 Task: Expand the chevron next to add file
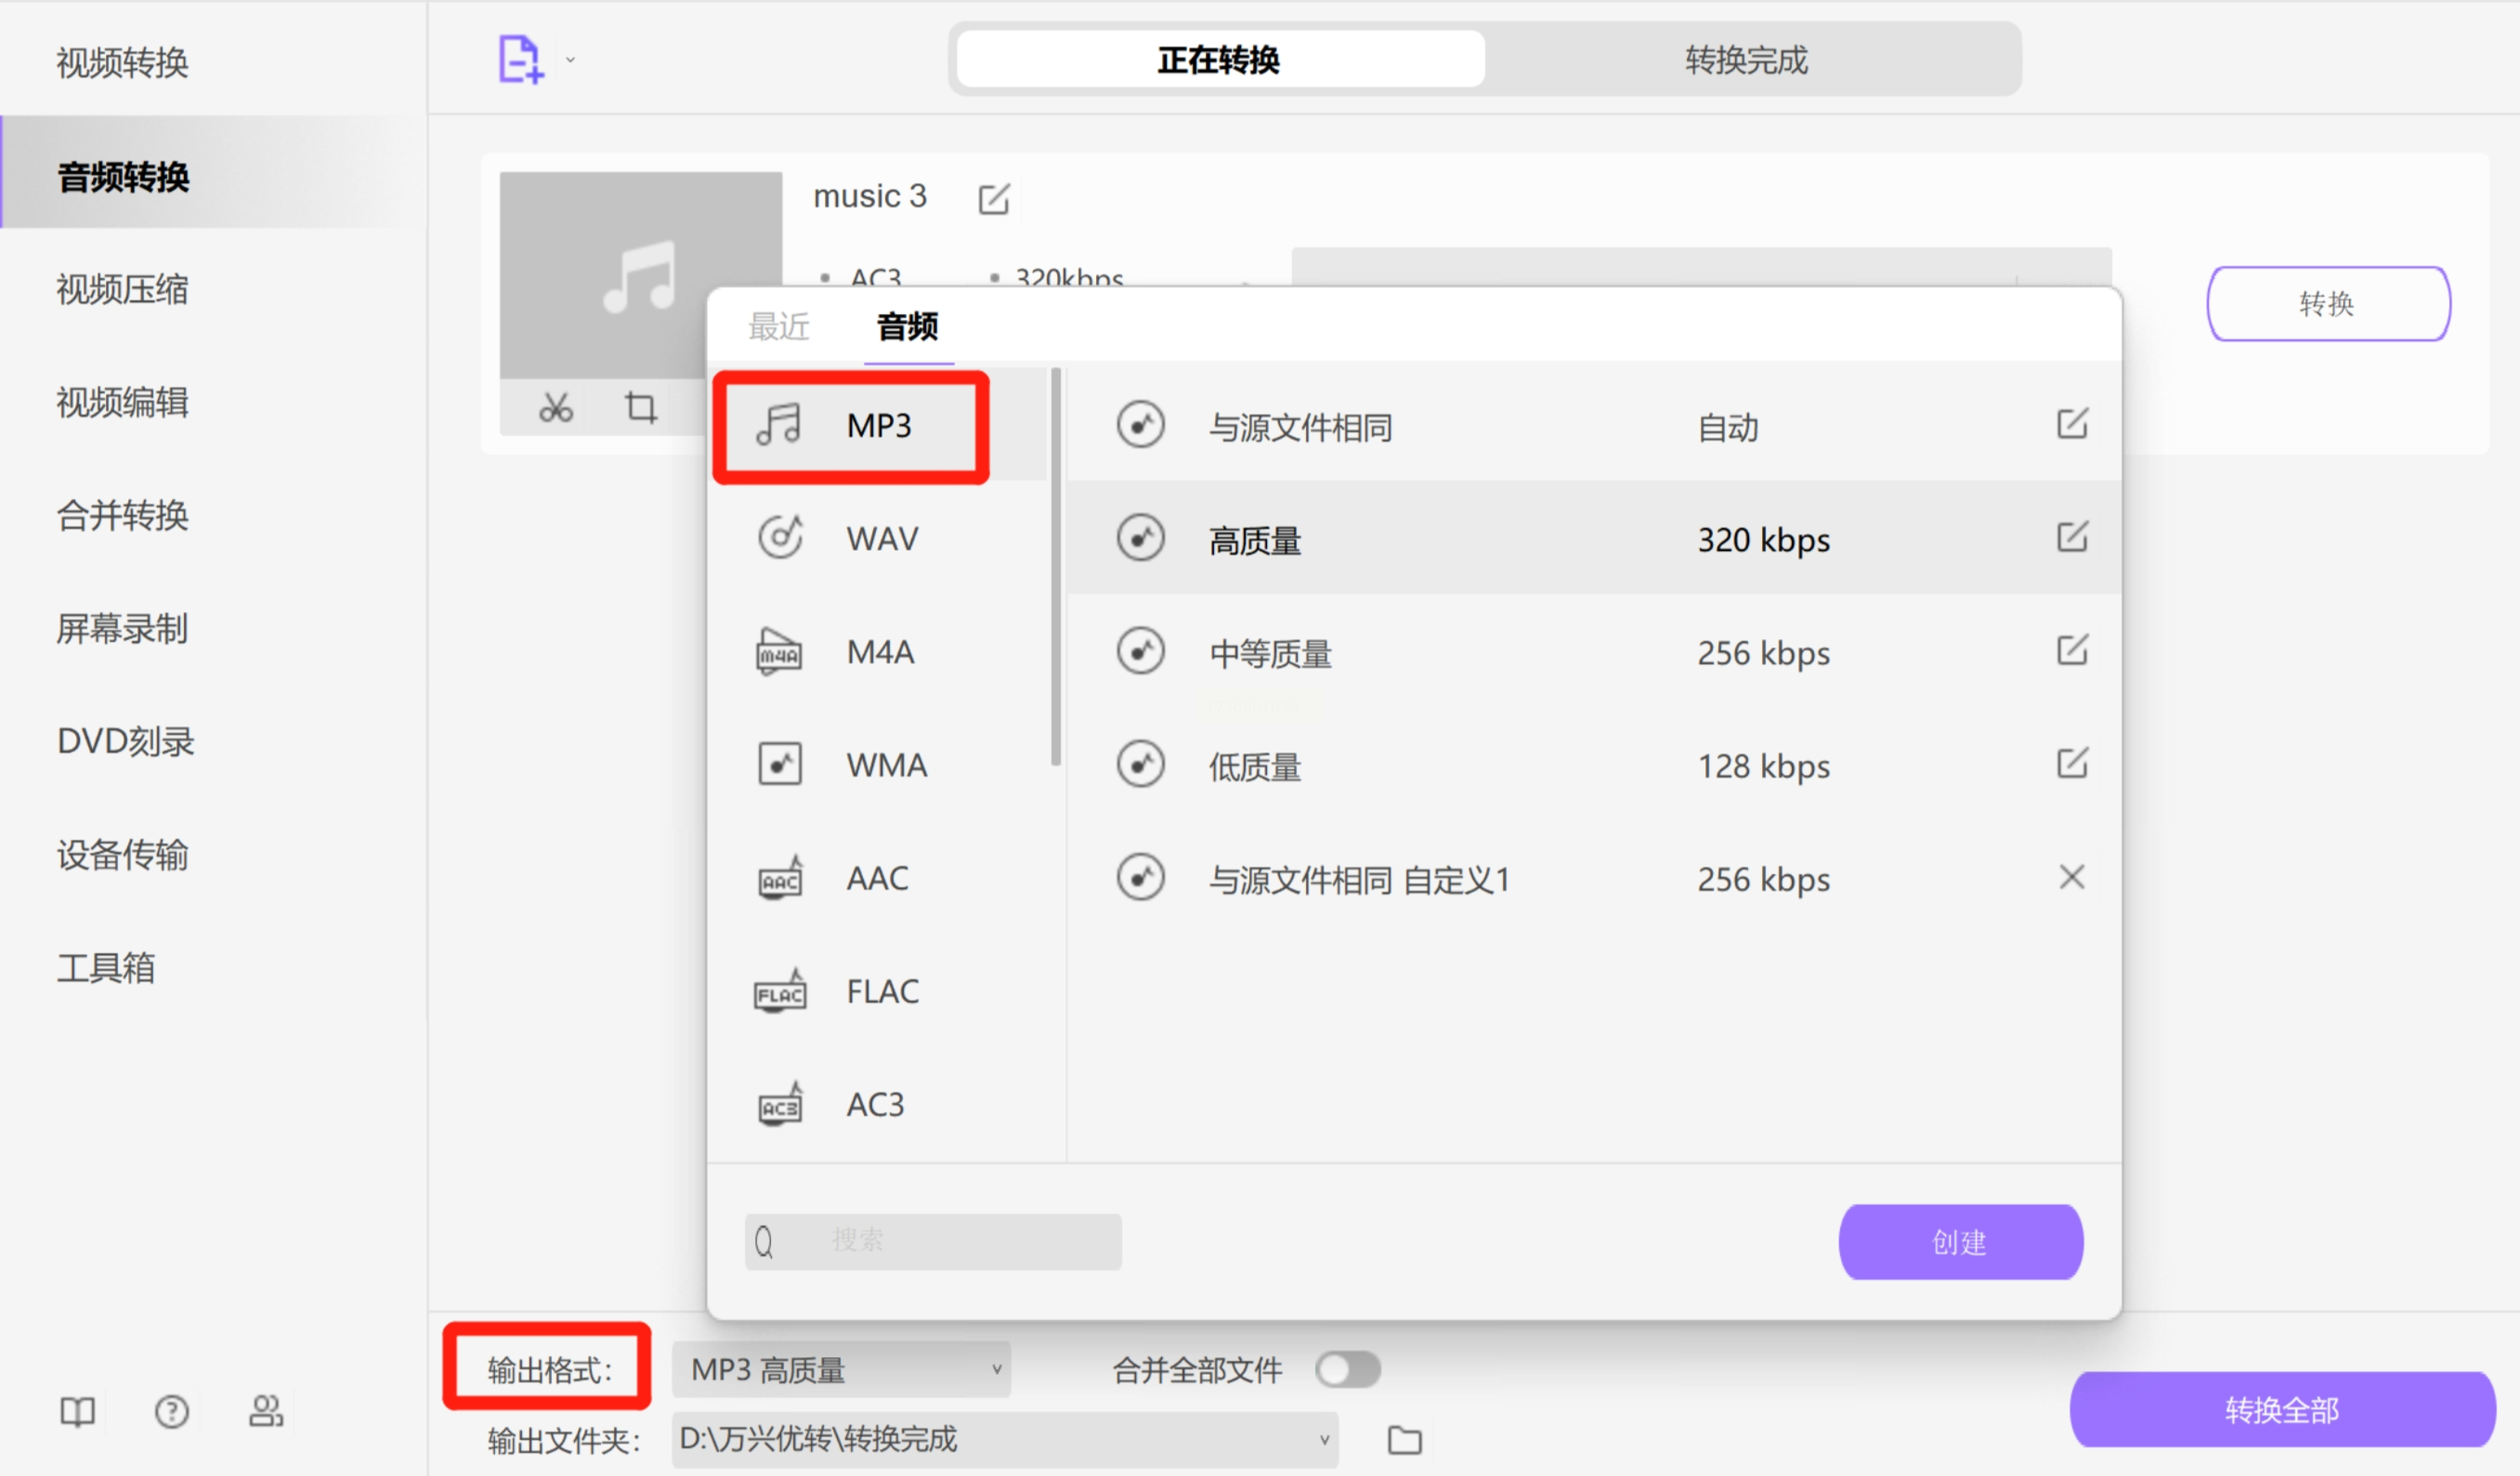(x=570, y=60)
